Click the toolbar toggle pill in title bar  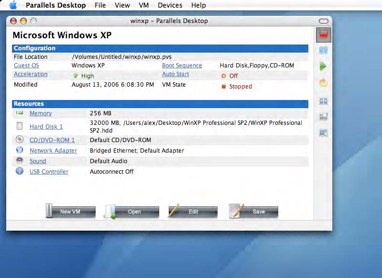(324, 21)
